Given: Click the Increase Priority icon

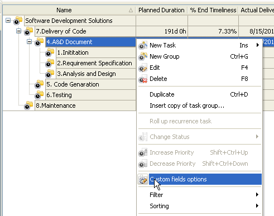Looking at the screenshot, I should pyautogui.click(x=143, y=152).
